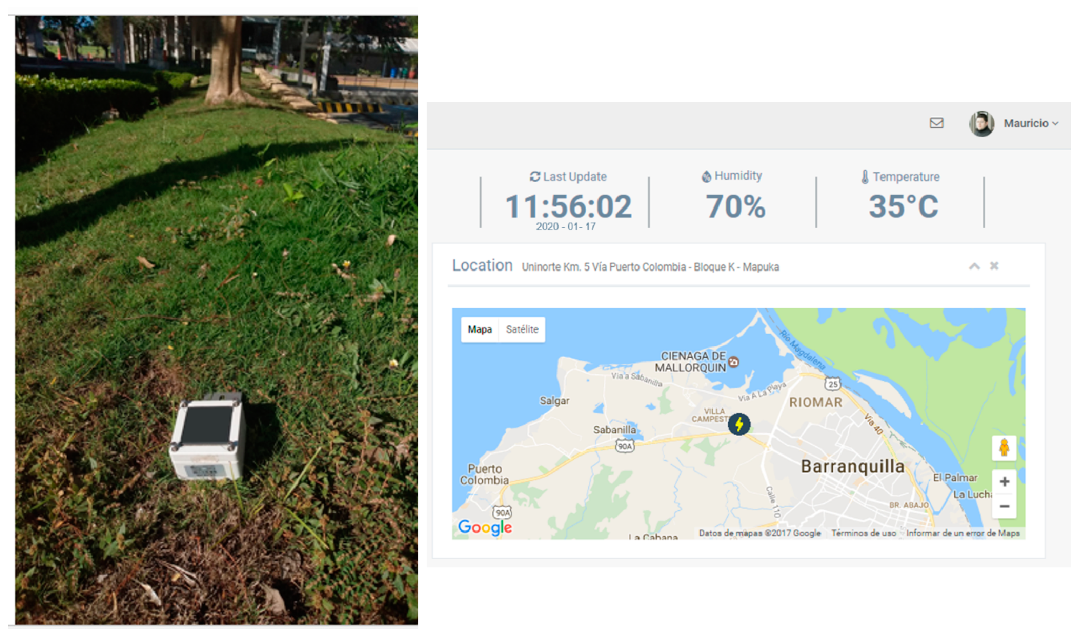Click the Temperature thermometer icon
1083x639 pixels.
(x=865, y=176)
